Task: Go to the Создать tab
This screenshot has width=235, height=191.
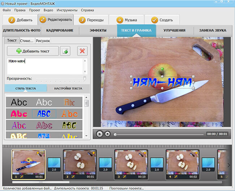Action: (162, 20)
